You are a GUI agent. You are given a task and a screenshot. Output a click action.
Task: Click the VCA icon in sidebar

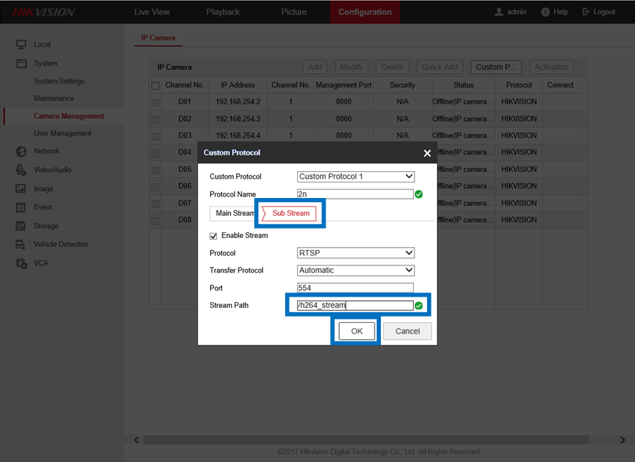pyautogui.click(x=21, y=263)
